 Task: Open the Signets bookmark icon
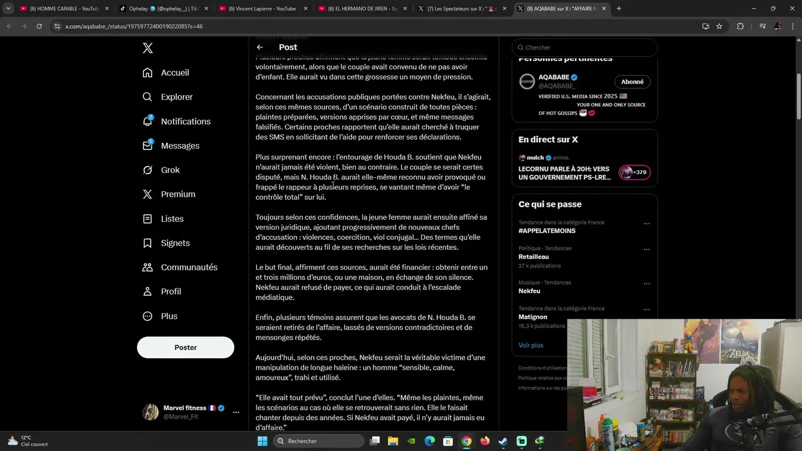[x=147, y=243]
